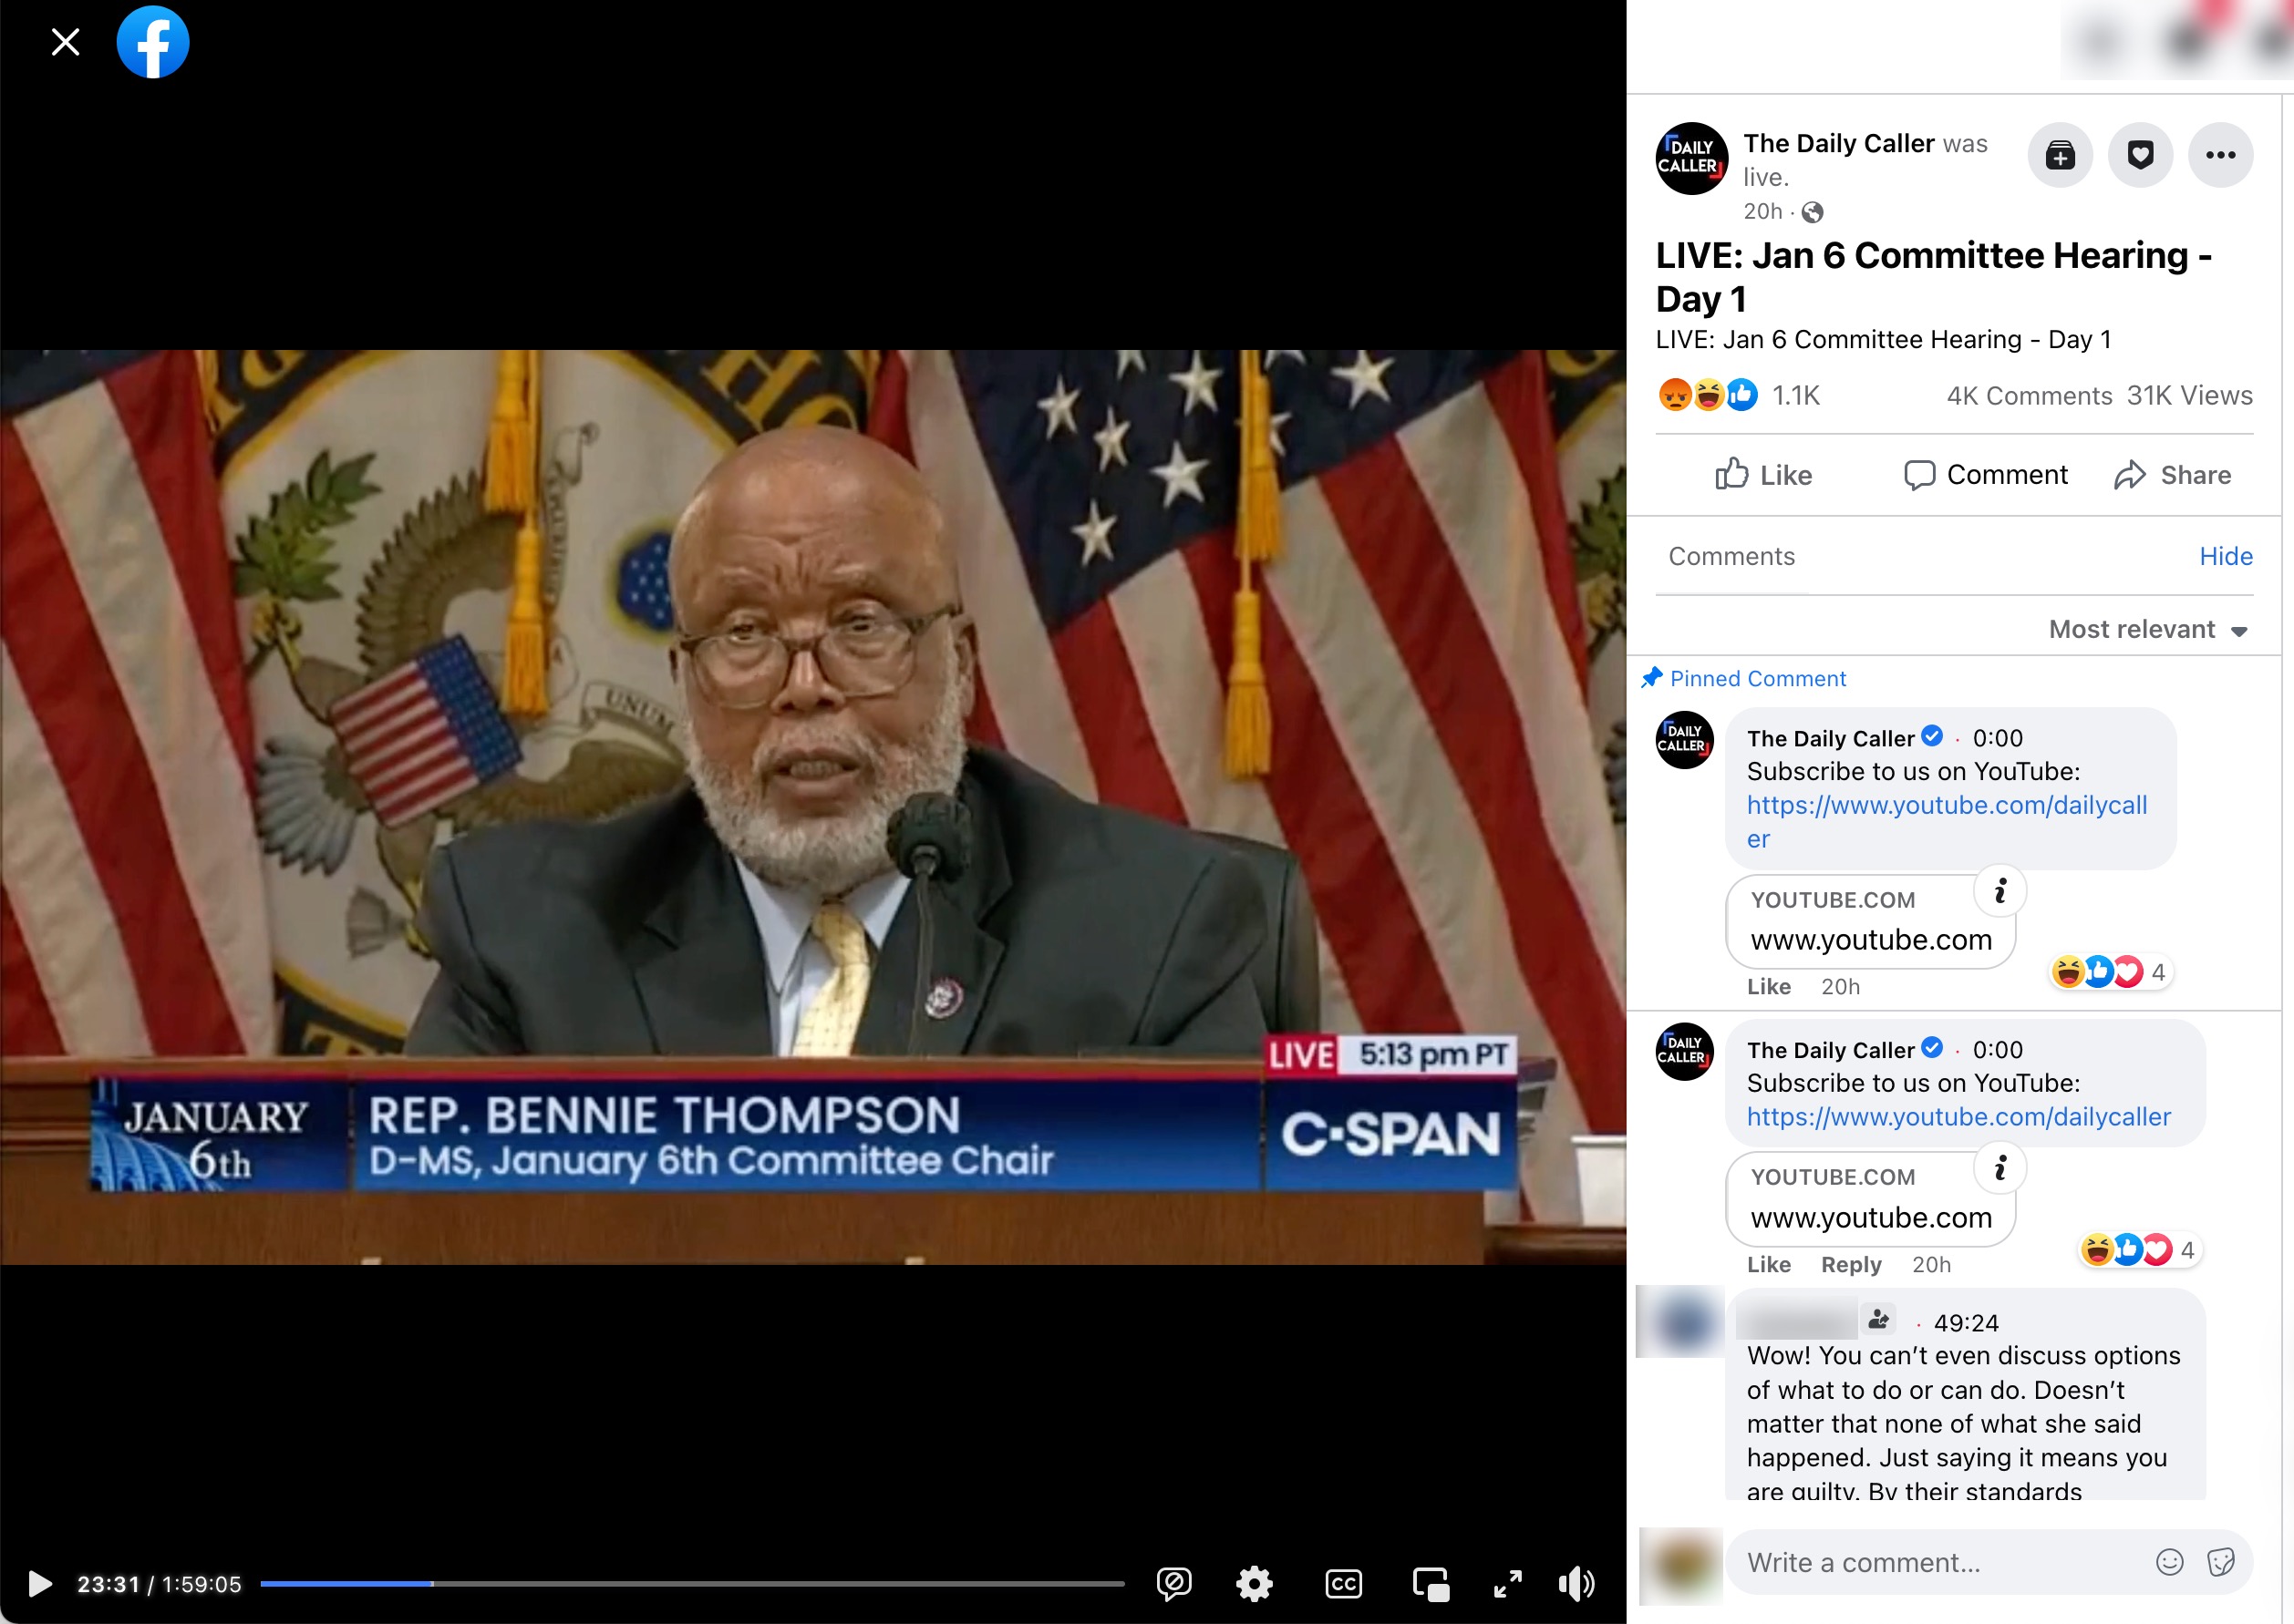Click the Comments tab label
The height and width of the screenshot is (1624, 2294).
(1731, 556)
